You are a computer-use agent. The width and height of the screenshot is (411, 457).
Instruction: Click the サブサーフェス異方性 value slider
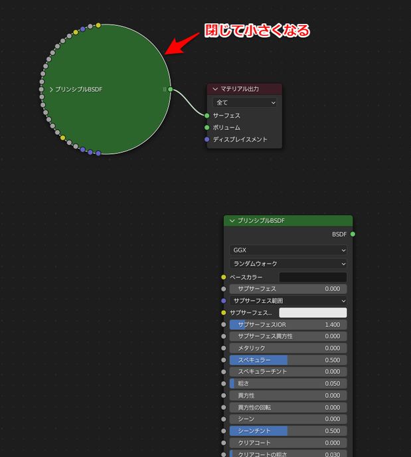point(288,336)
